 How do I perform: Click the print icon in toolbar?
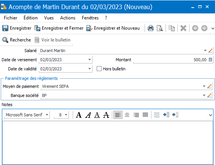pyautogui.click(x=151, y=28)
